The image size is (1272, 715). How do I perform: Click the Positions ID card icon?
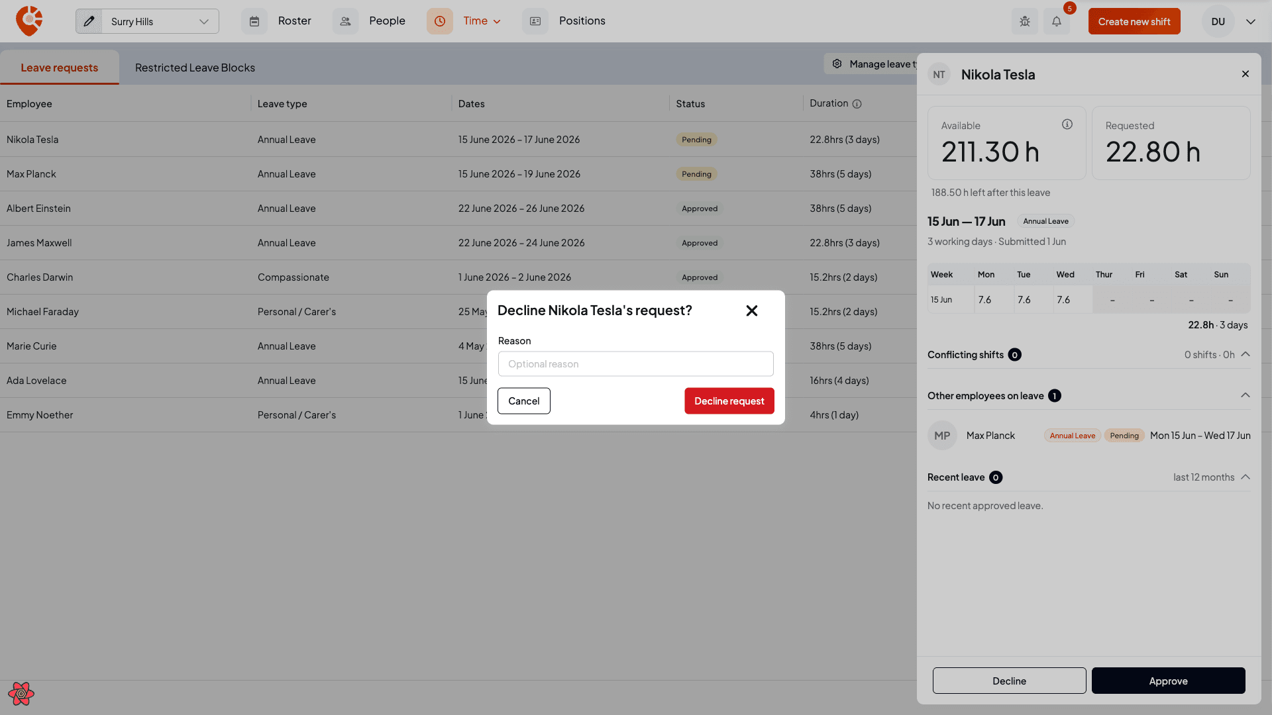click(535, 21)
